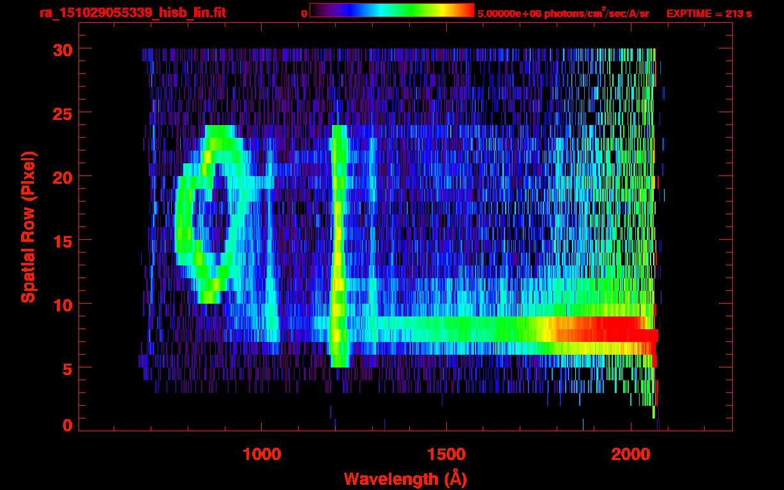
Task: Click the rainbow color scale bar
Action: [392, 10]
